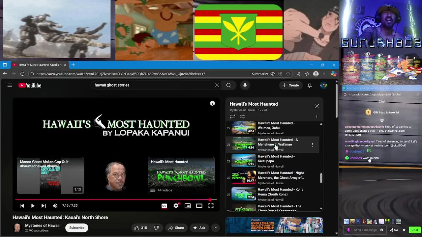Open Hawaii's Most Haunted 44 videos card

(x=181, y=176)
